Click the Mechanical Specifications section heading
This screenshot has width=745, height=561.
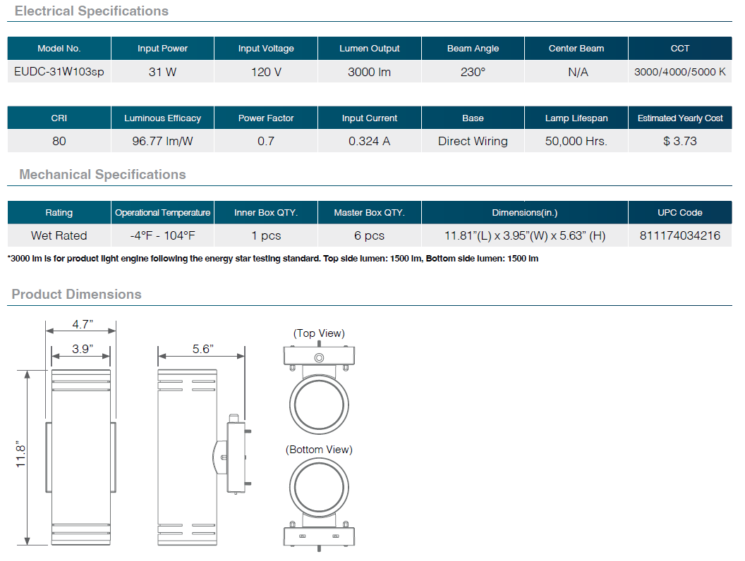click(x=102, y=175)
